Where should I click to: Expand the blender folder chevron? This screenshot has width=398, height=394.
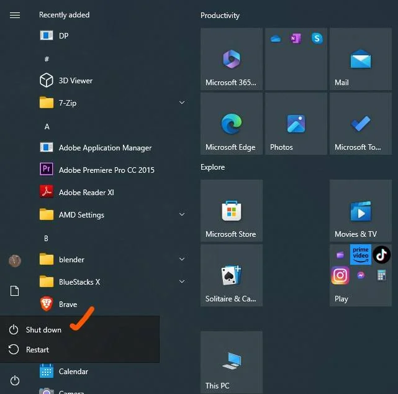[182, 259]
